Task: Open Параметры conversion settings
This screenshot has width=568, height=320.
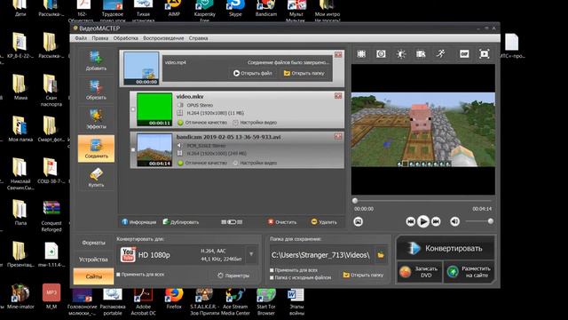Action: coord(233,276)
